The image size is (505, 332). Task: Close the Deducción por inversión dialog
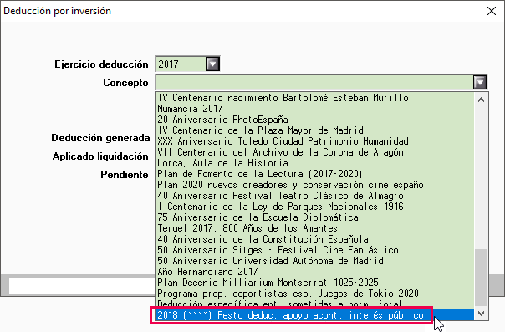pos(492,11)
